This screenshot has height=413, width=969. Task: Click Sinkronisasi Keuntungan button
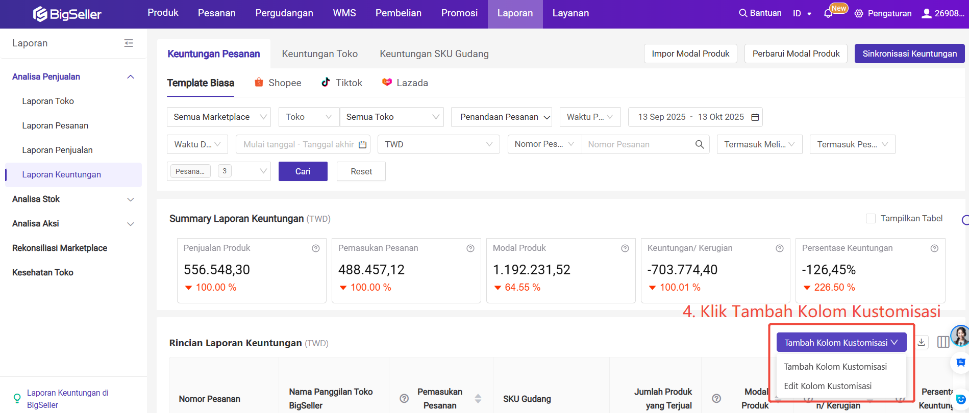(909, 54)
